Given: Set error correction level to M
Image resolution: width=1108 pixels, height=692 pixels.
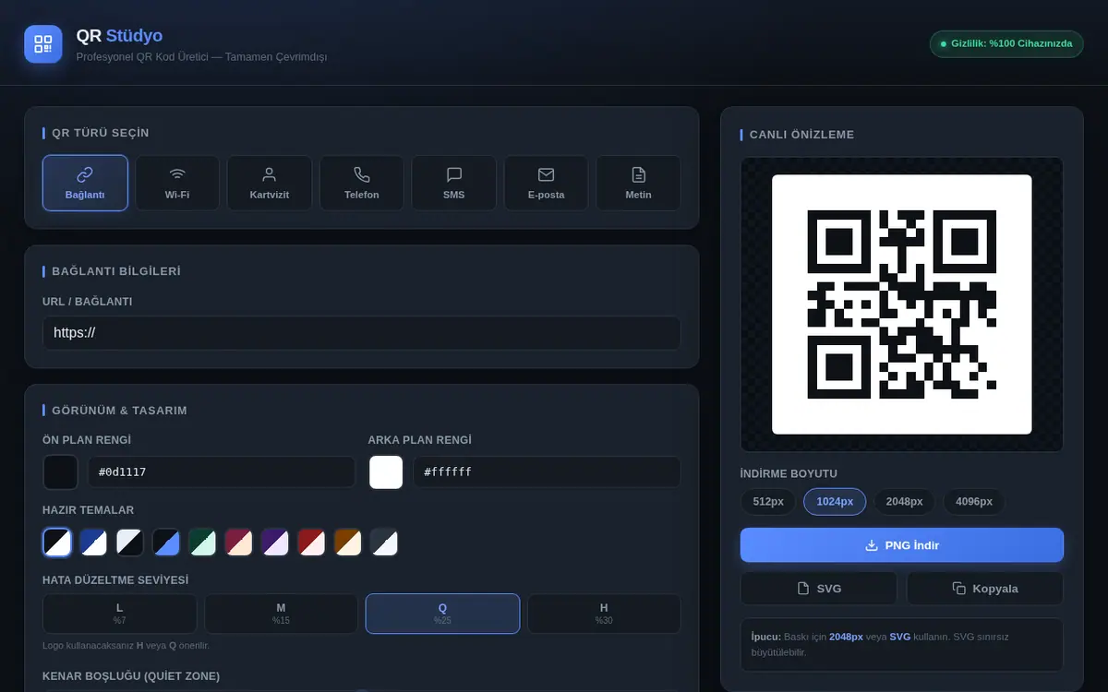Looking at the screenshot, I should (x=281, y=614).
